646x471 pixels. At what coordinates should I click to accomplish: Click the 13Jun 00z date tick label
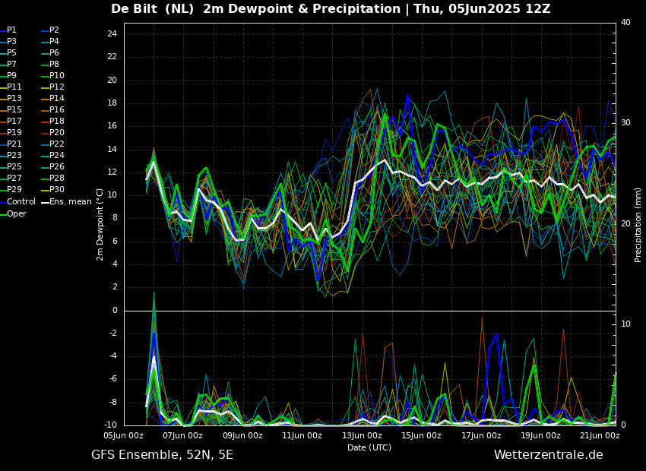(x=362, y=435)
